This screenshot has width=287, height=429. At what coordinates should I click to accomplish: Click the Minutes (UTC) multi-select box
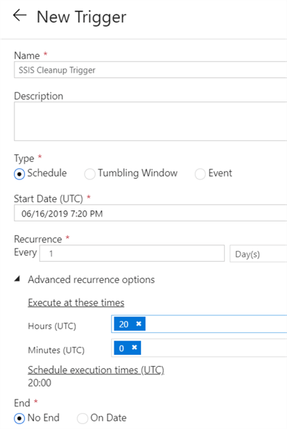point(199,347)
